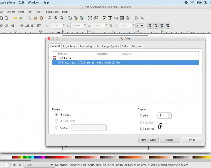Viewport: 211px width, 168px height.
Task: Open the Image Quality tab
Action: pyautogui.click(x=110, y=46)
